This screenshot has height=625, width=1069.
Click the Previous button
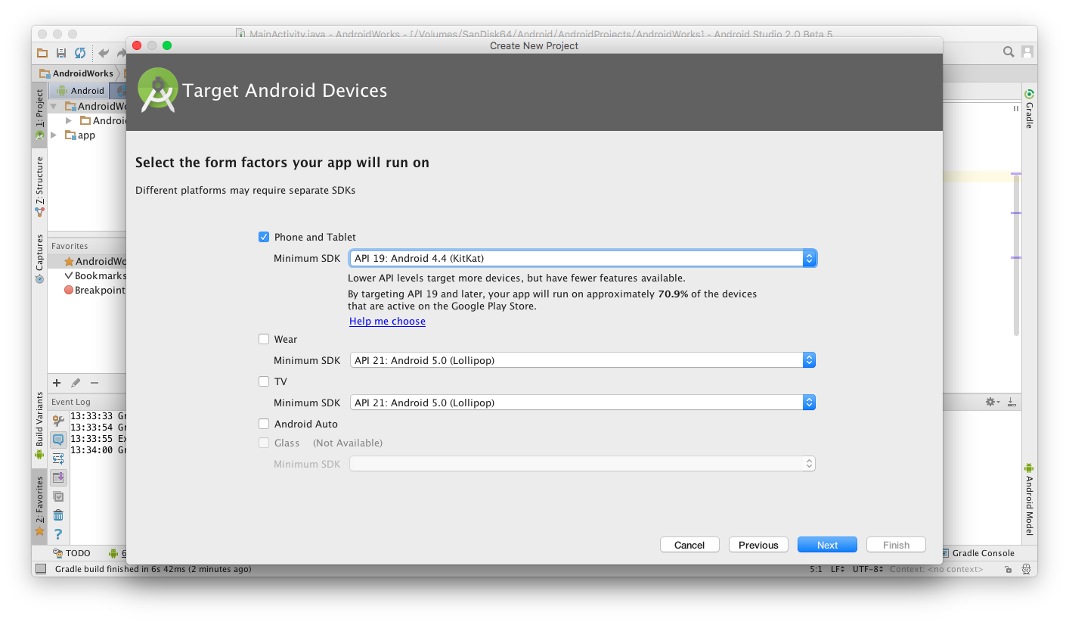click(758, 545)
